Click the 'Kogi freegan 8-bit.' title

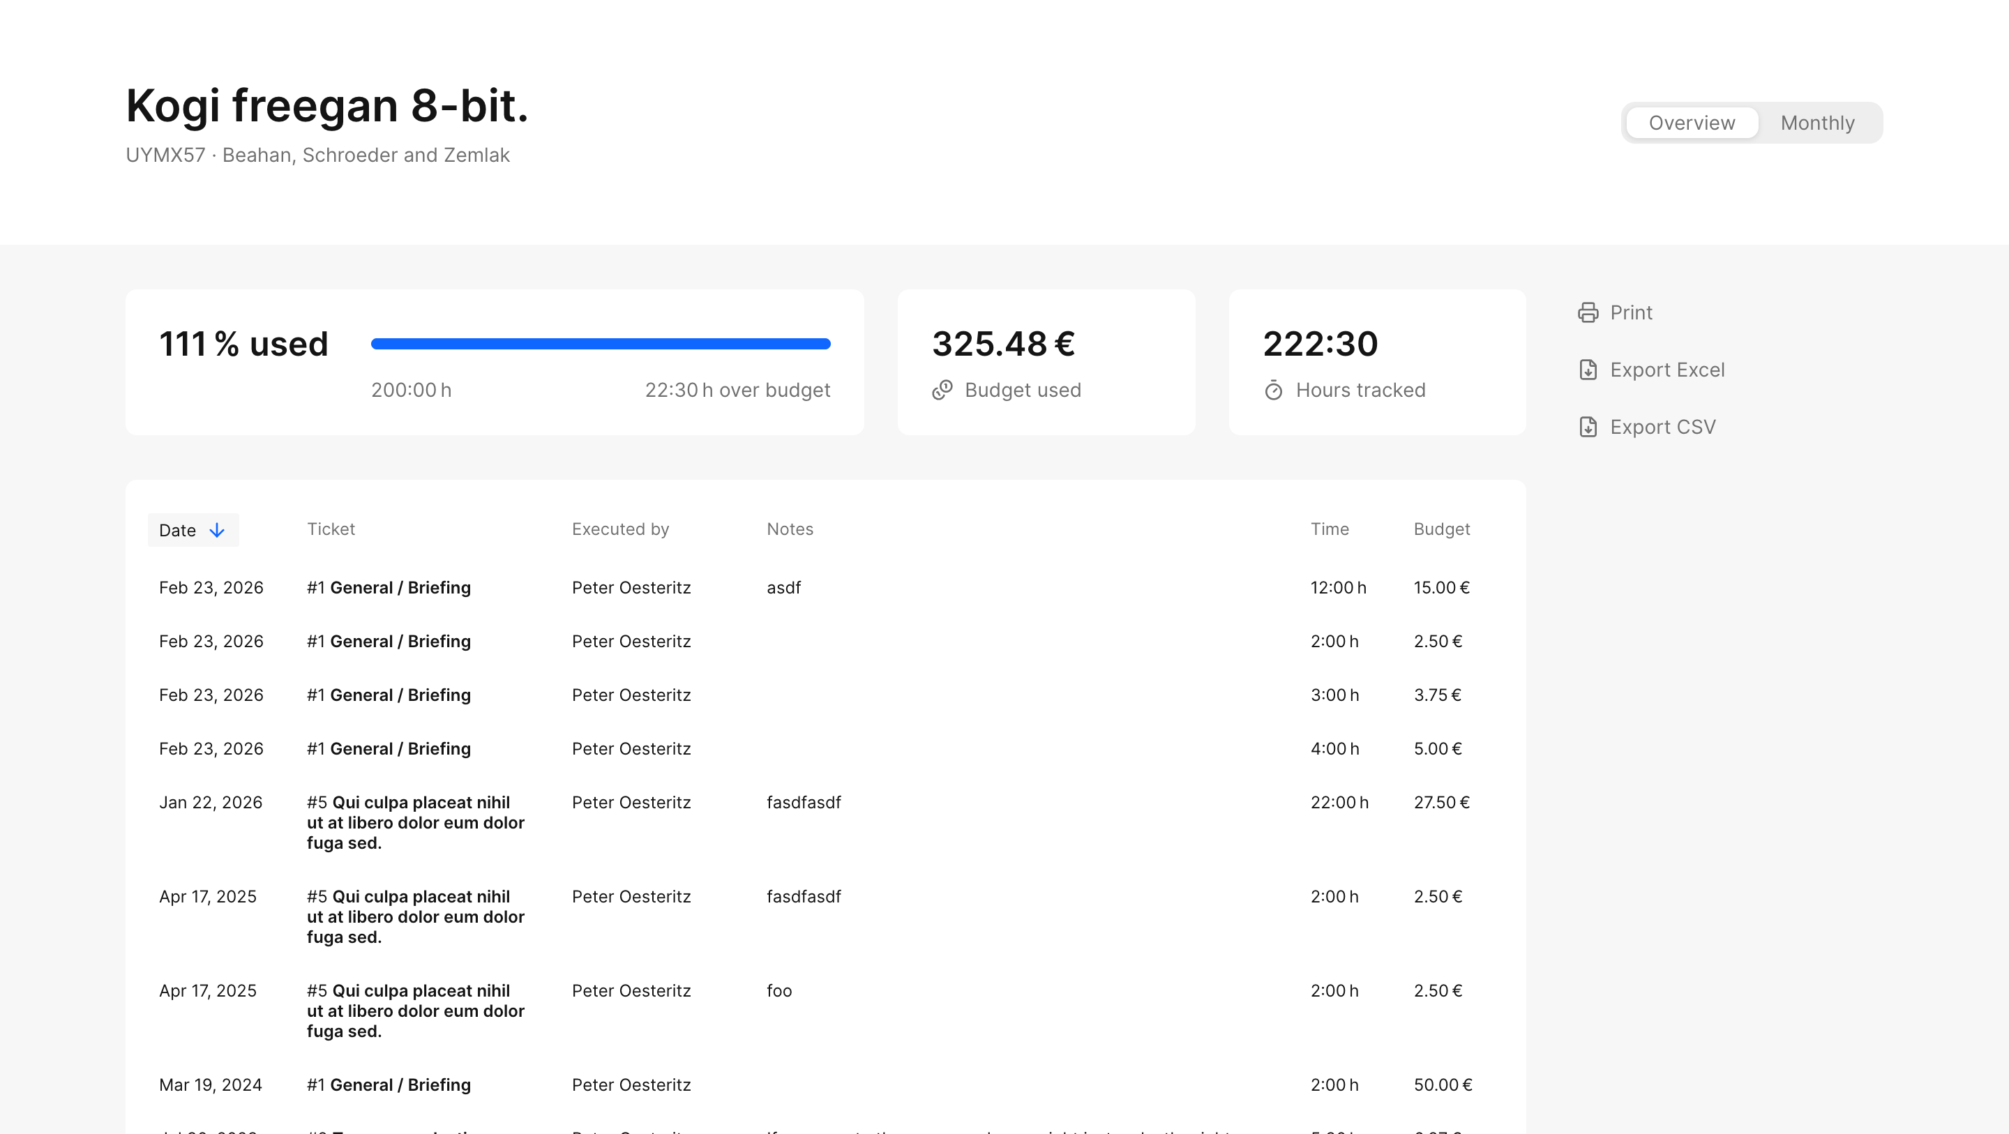point(328,105)
